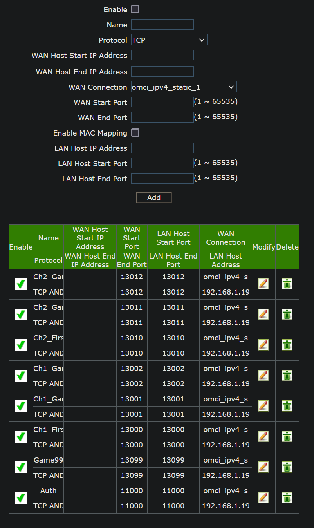The height and width of the screenshot is (528, 314).
Task: Toggle the enabled check for Game99
Action: tap(21, 467)
